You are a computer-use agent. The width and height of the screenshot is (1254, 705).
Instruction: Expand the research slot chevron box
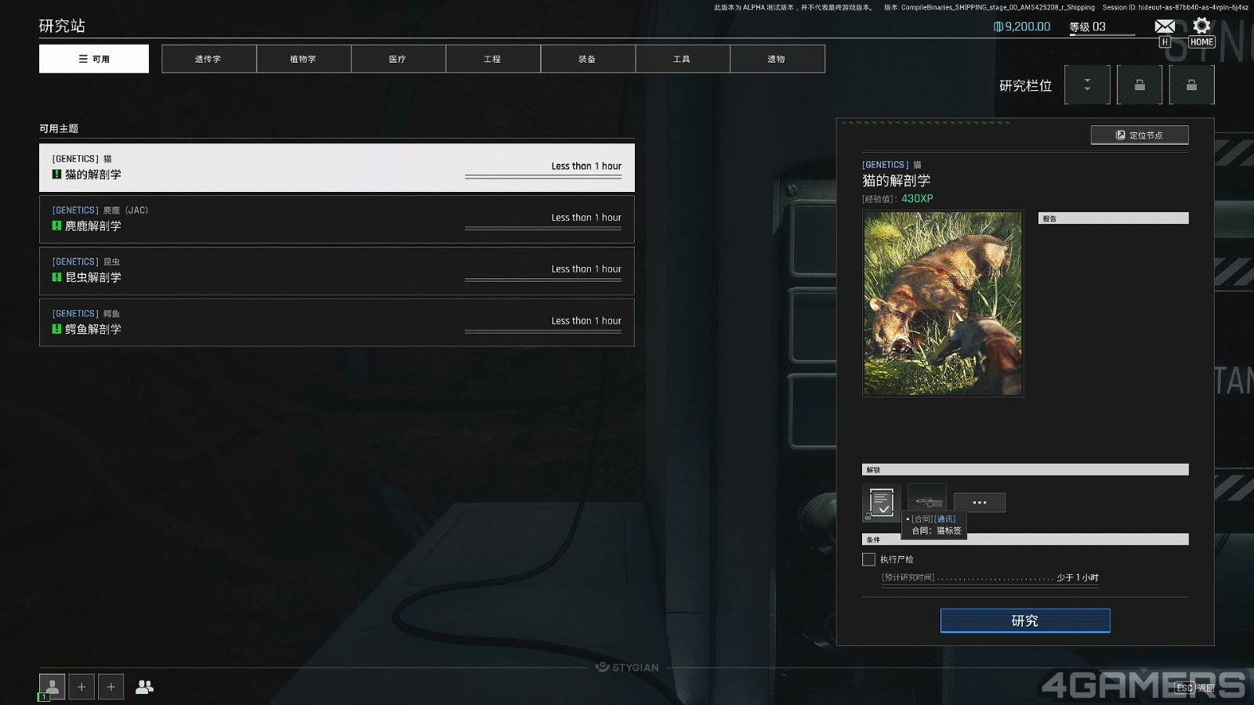[x=1087, y=85]
